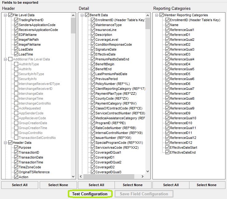Uncheck the Benefit Data group checkbox
Screen dimensions: 227x199
pos(87,15)
